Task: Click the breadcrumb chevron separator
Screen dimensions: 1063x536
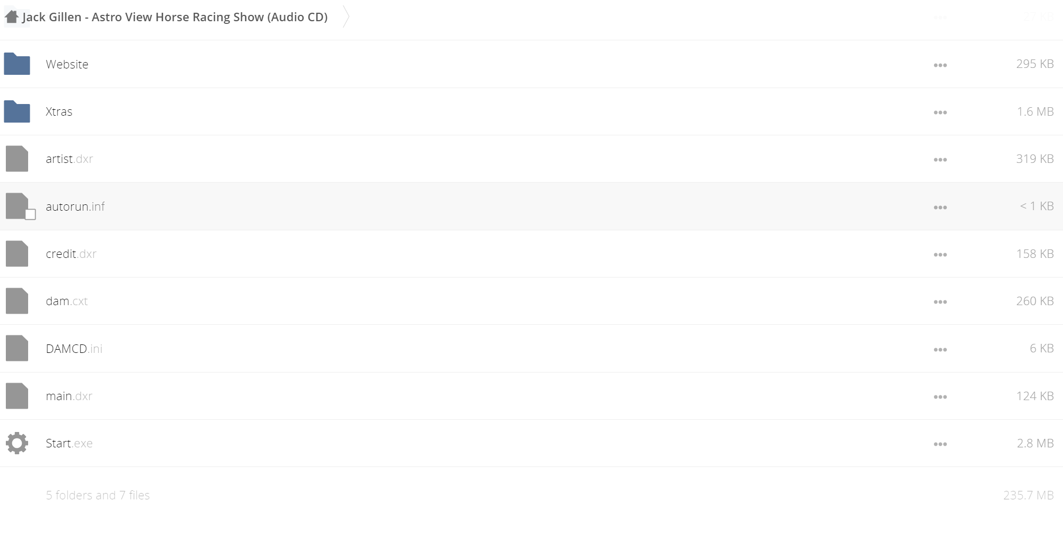Action: 346,17
